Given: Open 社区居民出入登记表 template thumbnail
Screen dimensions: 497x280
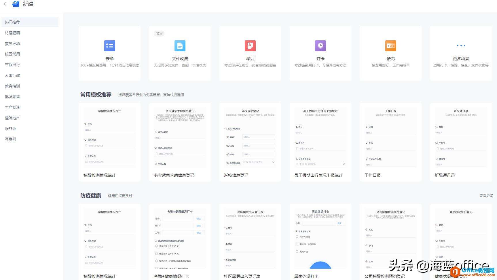Looking at the screenshot, I should click(250, 239).
